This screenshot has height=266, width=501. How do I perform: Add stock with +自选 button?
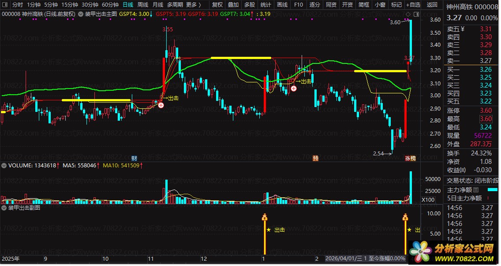pyautogui.click(x=413, y=5)
